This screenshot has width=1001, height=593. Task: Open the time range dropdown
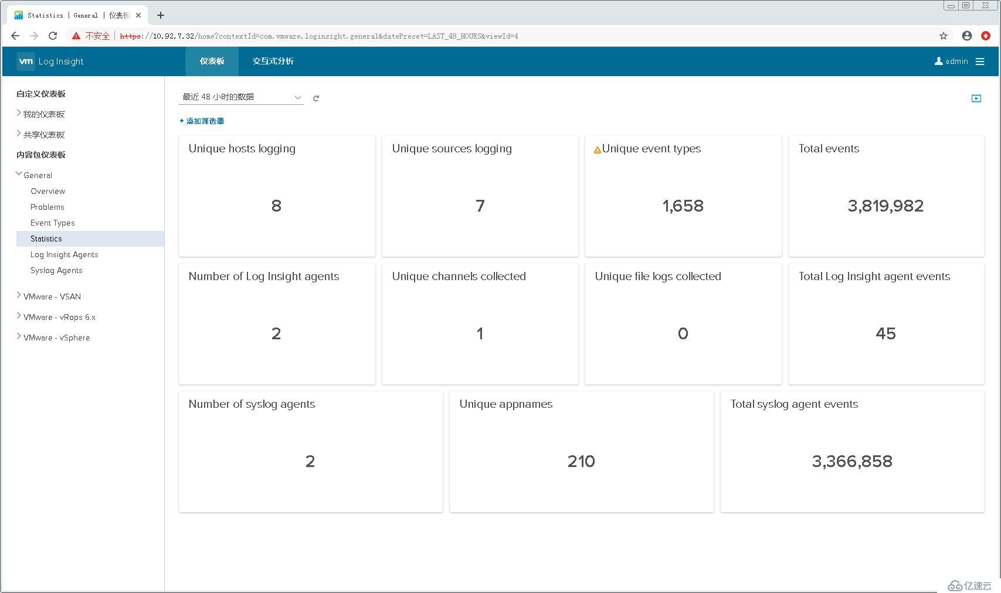click(241, 97)
